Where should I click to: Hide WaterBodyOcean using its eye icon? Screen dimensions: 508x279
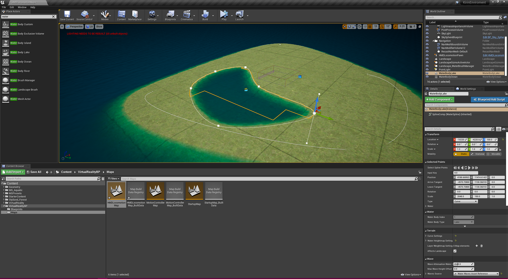[427, 77]
